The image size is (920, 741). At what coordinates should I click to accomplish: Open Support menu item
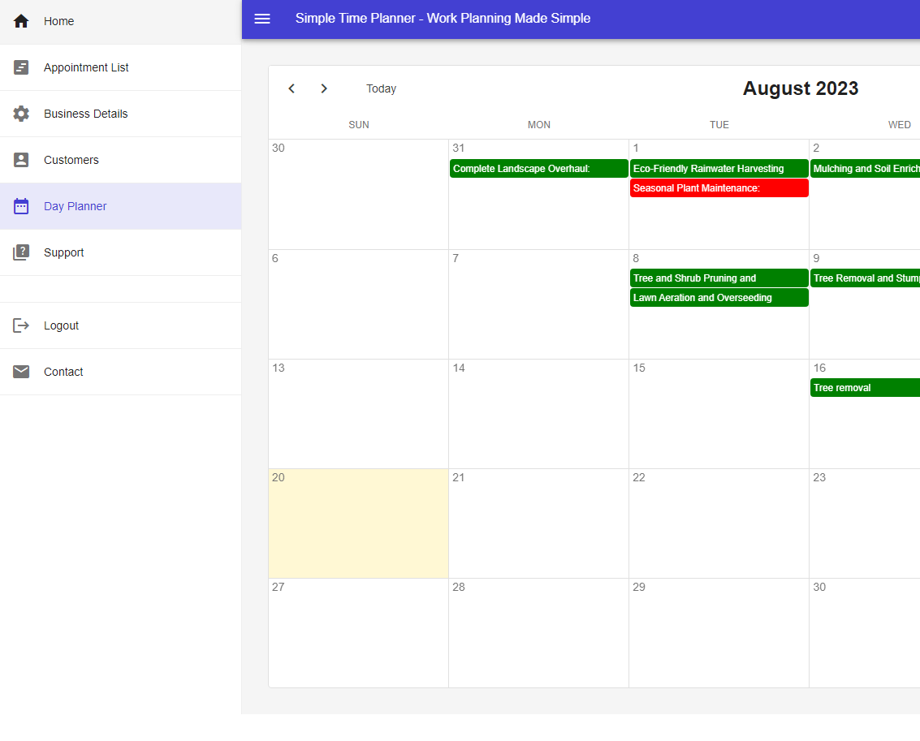click(120, 252)
